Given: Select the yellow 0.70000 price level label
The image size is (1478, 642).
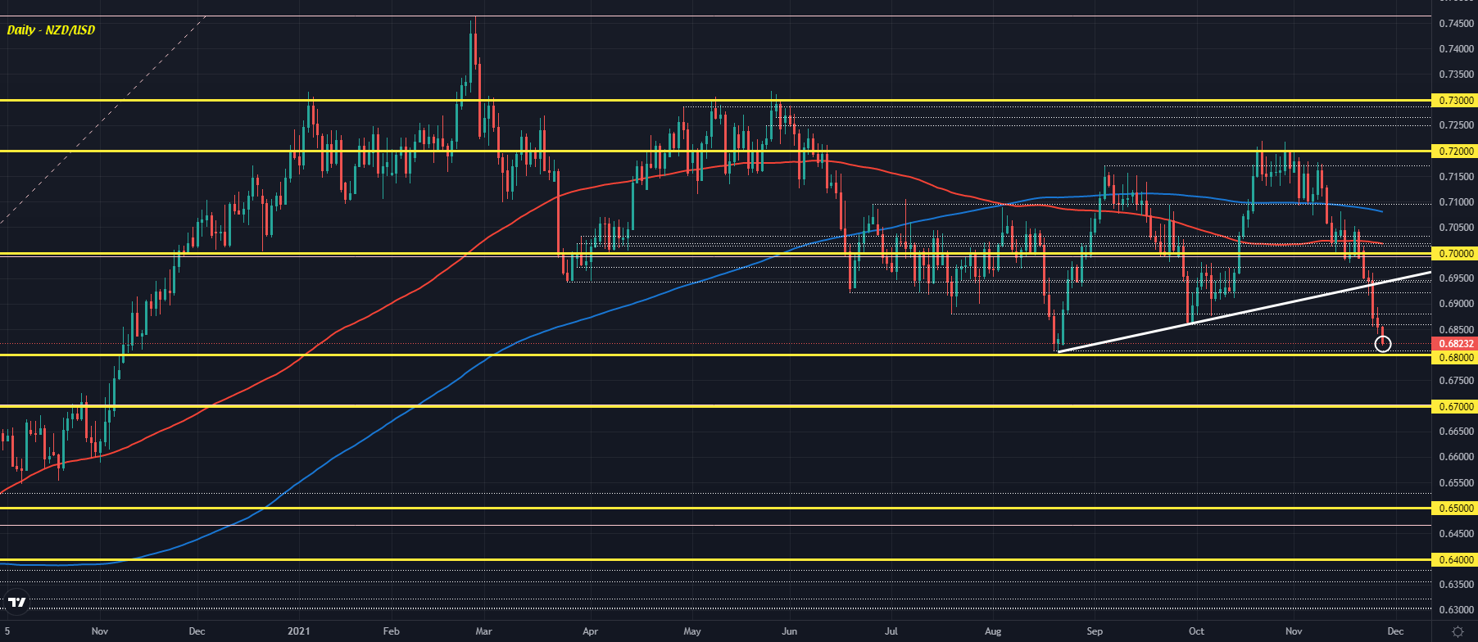Looking at the screenshot, I should 1454,254.
